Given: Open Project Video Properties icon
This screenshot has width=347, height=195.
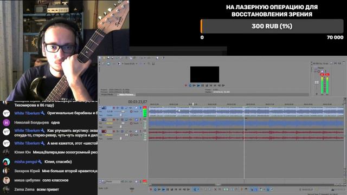Looking at the screenshot, I should pyautogui.click(x=103, y=64).
